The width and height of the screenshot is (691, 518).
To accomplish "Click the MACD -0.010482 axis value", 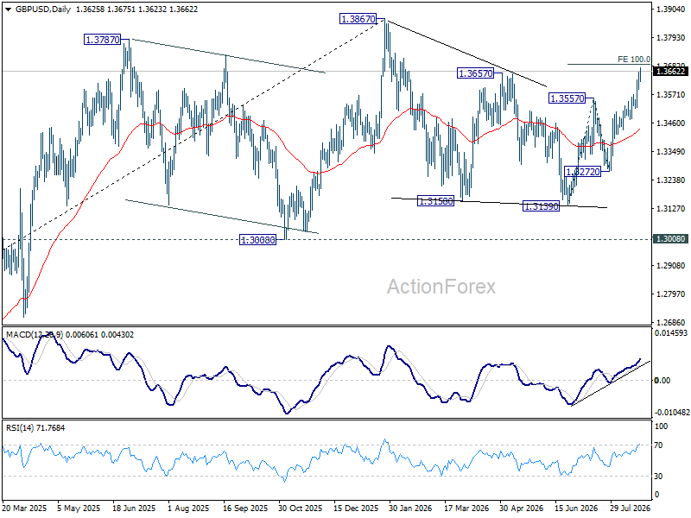I will (672, 413).
